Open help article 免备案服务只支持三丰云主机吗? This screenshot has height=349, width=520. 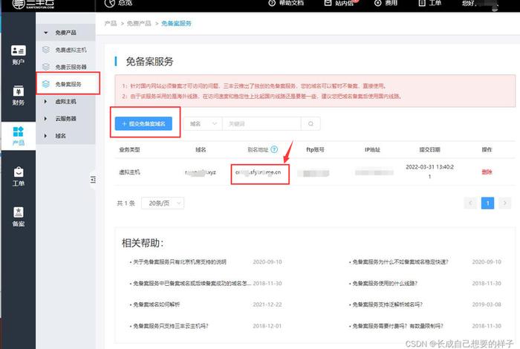[170, 326]
